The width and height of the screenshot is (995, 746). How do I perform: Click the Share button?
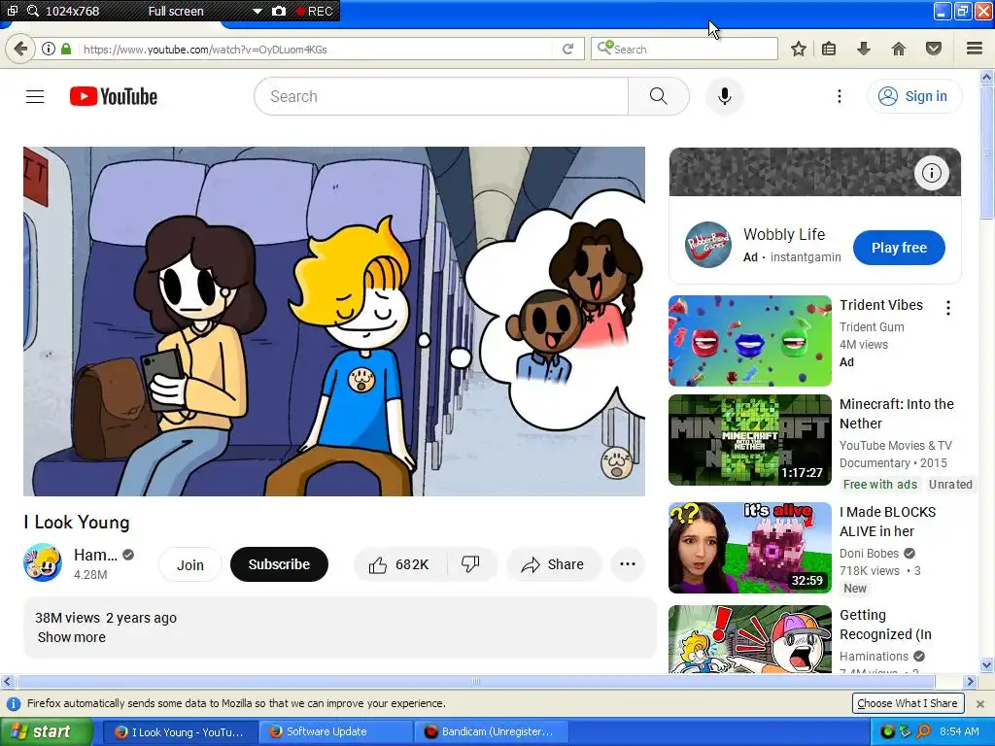click(553, 564)
